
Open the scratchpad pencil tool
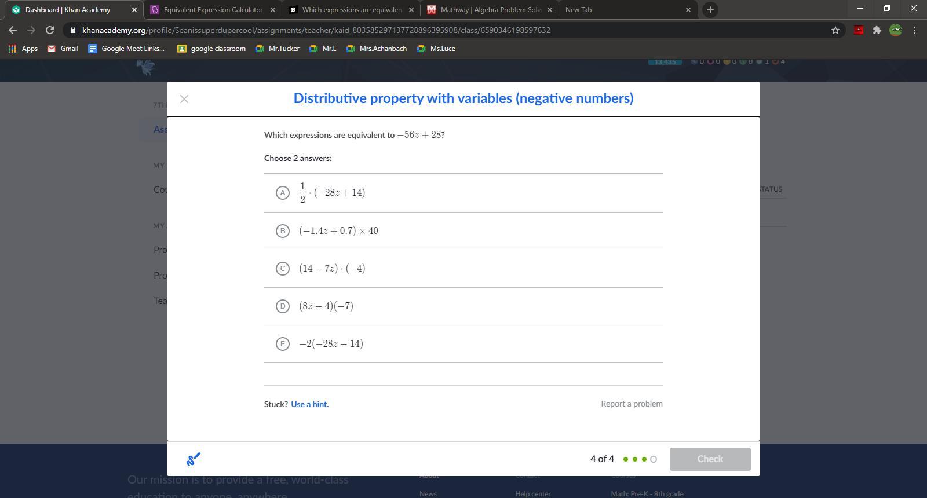[x=194, y=459]
